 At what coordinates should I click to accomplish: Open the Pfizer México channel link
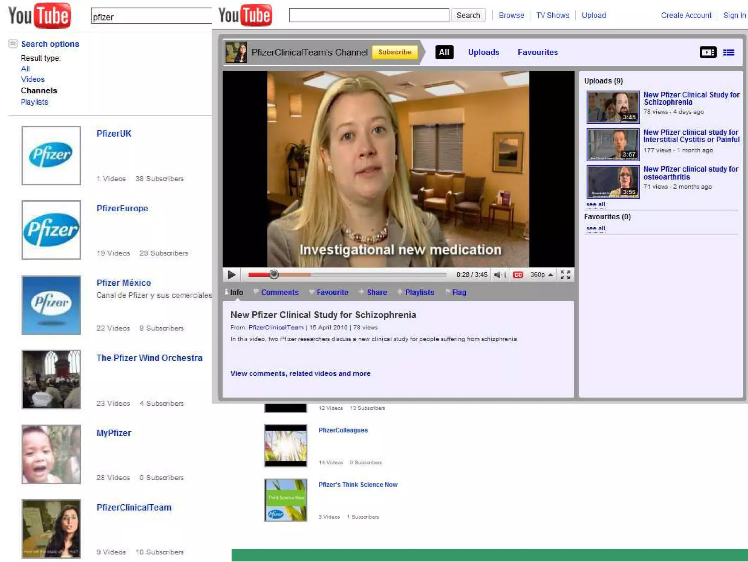123,283
